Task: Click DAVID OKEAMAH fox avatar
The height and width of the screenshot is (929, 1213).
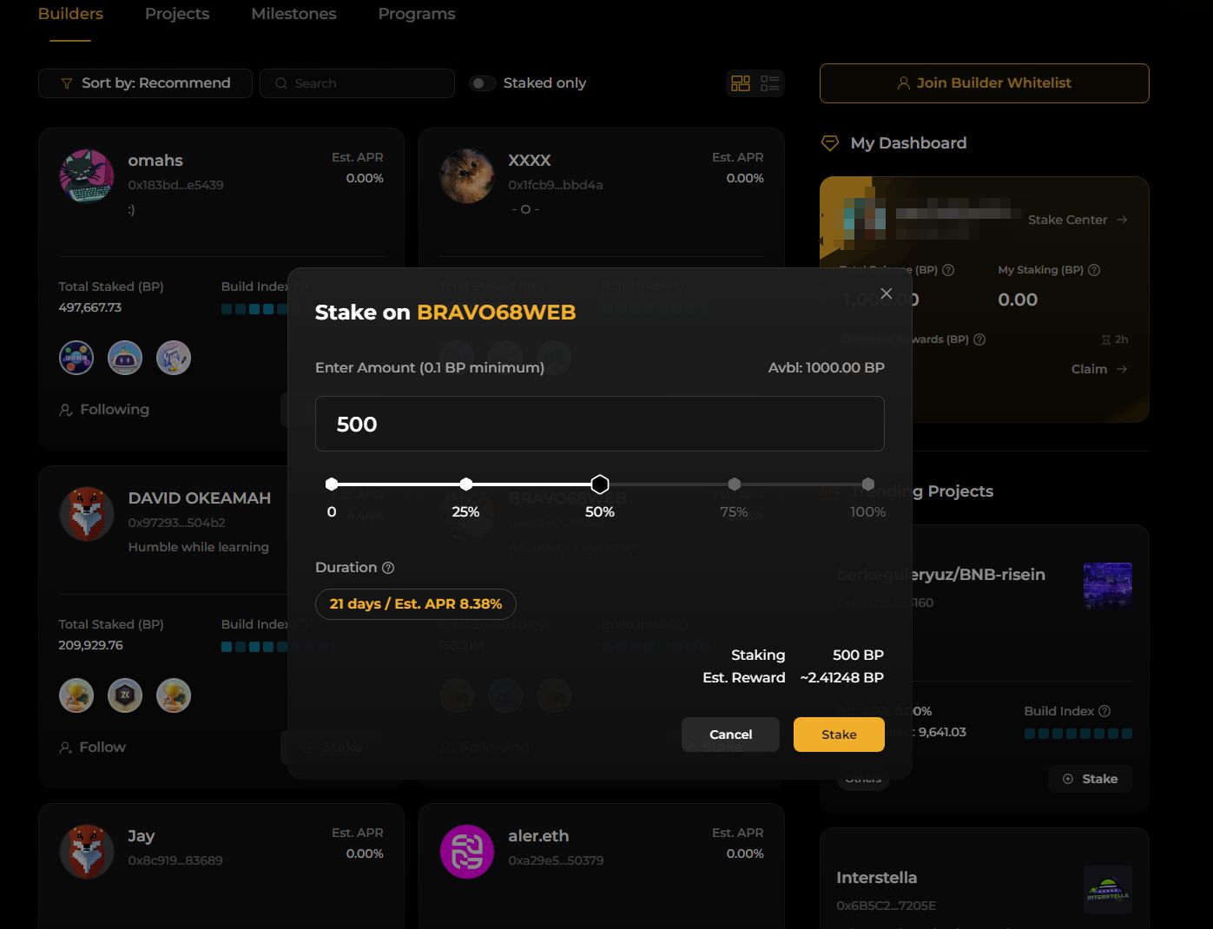Action: tap(87, 513)
